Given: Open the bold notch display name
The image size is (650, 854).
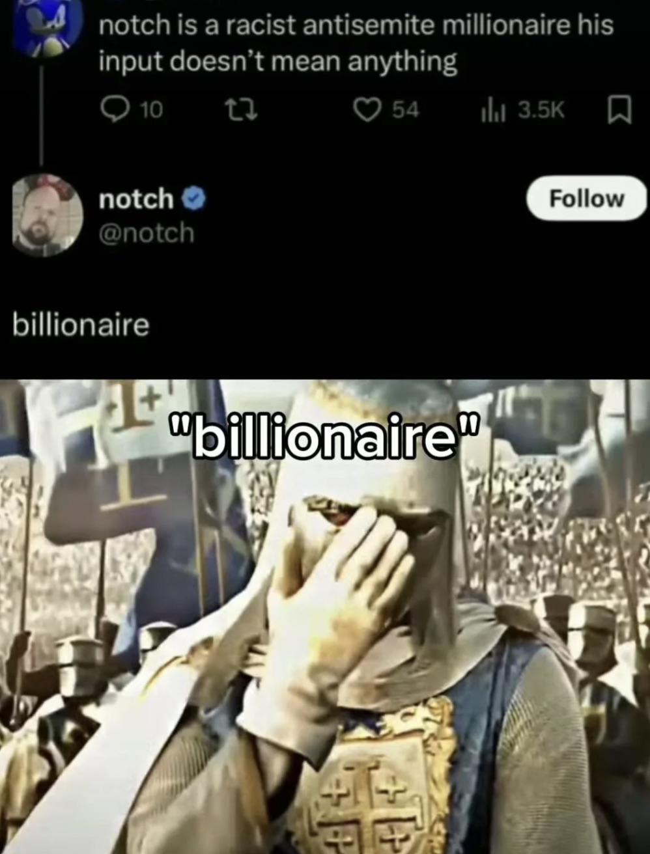Looking at the screenshot, I should (x=136, y=199).
